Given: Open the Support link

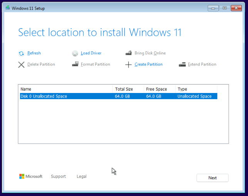Looking at the screenshot, I should (x=59, y=176).
